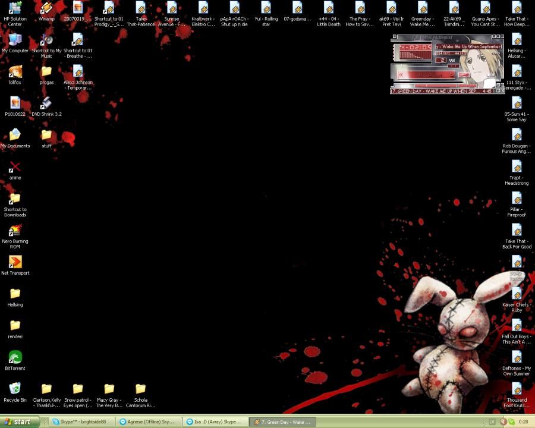This screenshot has height=428, width=535.
Task: Select the 22-AK69 _ Trimdini file
Action: click(x=454, y=14)
